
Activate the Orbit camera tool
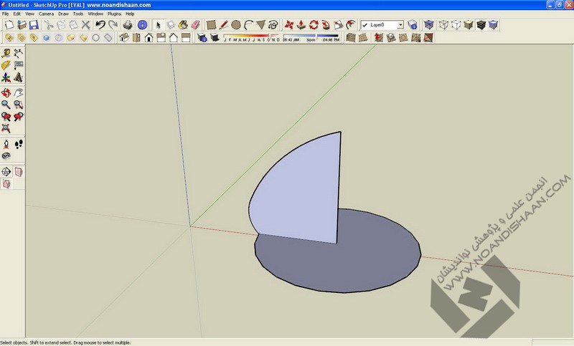(x=6, y=92)
